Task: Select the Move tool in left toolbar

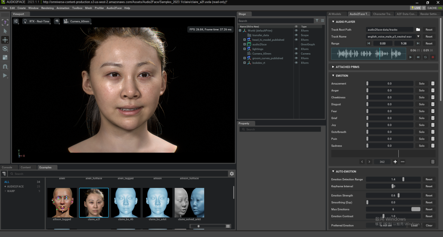Action: [x=5, y=40]
